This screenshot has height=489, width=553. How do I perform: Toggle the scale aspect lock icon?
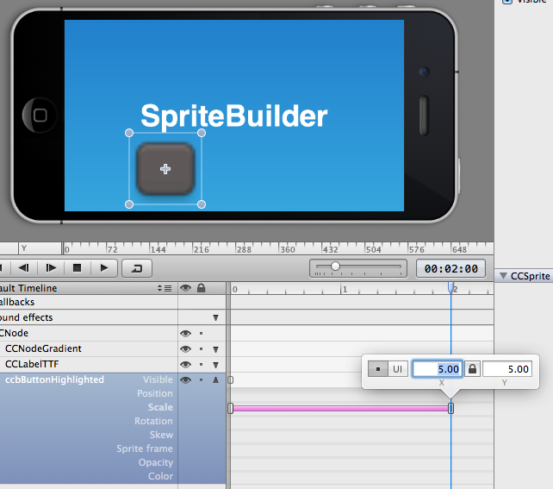472,369
